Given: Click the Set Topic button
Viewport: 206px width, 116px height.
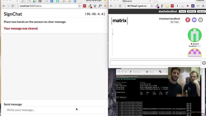Looking at the screenshot, I should coord(174,22).
